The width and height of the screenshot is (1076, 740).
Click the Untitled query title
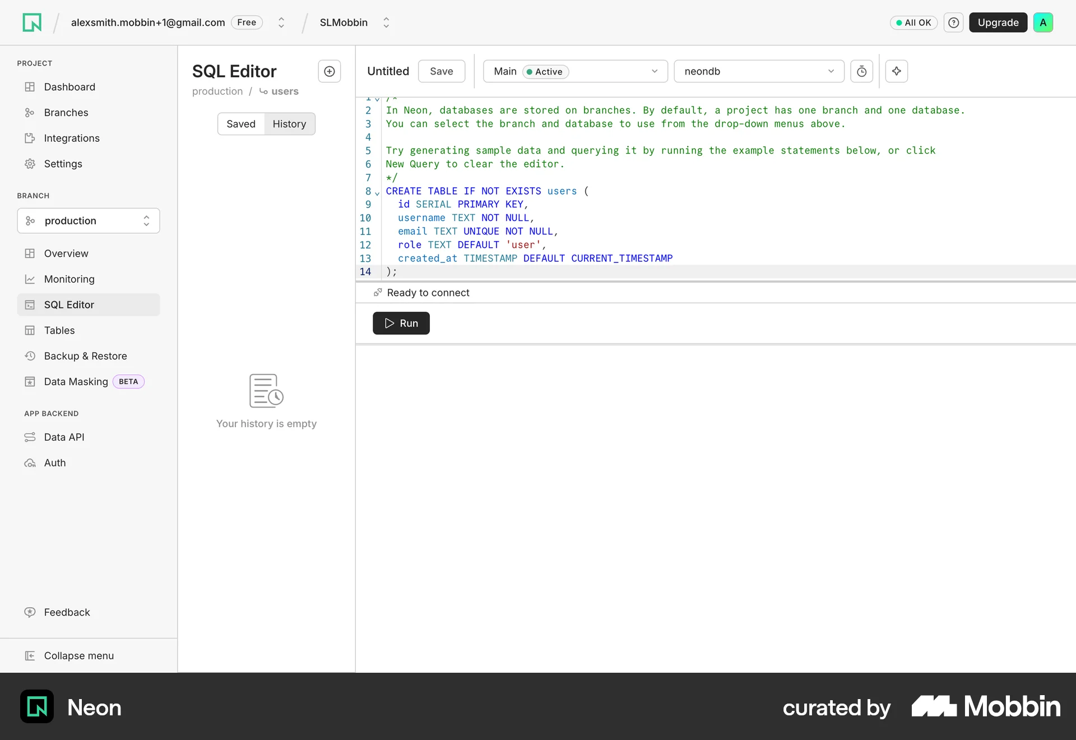[388, 71]
